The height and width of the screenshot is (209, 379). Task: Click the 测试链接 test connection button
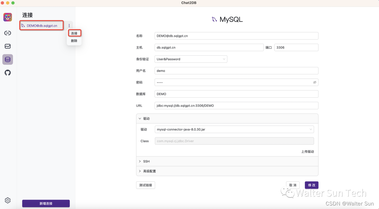[146, 185]
